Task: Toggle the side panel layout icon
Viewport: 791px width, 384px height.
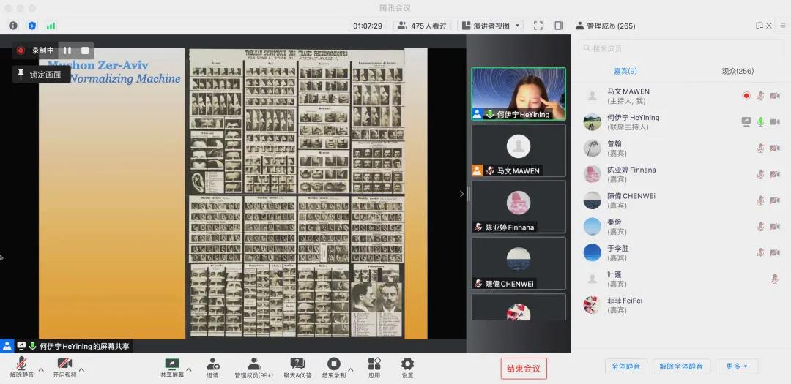Action: tap(559, 26)
